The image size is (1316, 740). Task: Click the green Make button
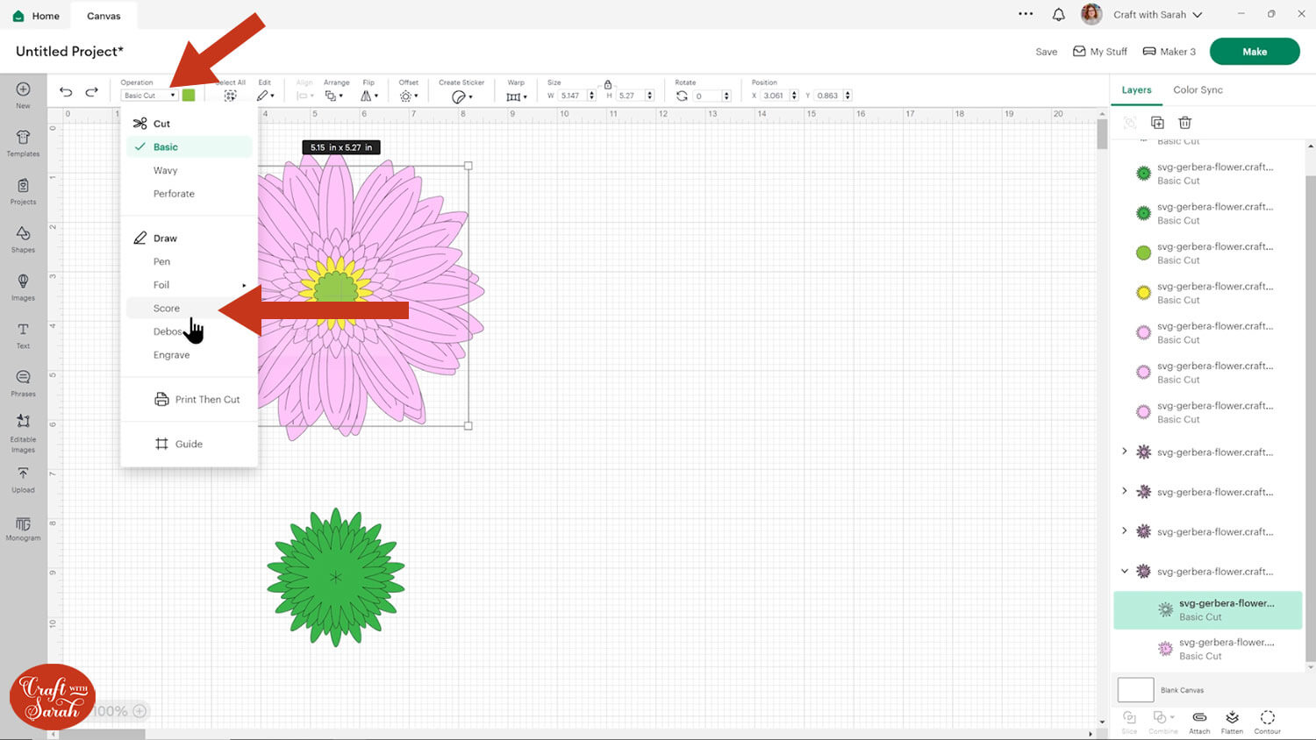(x=1254, y=52)
